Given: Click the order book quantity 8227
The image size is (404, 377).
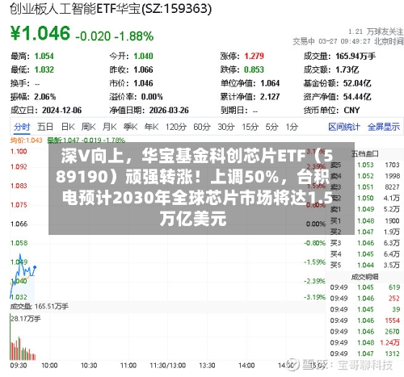Looking at the screenshot, I should tap(392, 186).
